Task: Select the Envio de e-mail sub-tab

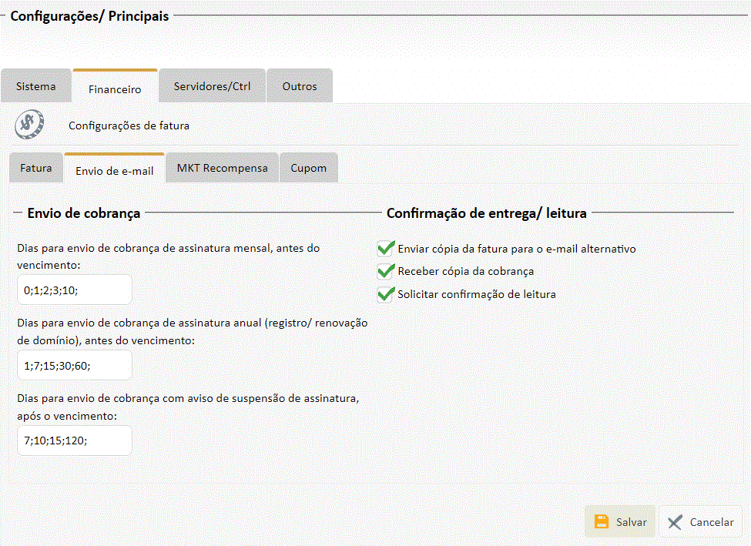Action: tap(114, 170)
